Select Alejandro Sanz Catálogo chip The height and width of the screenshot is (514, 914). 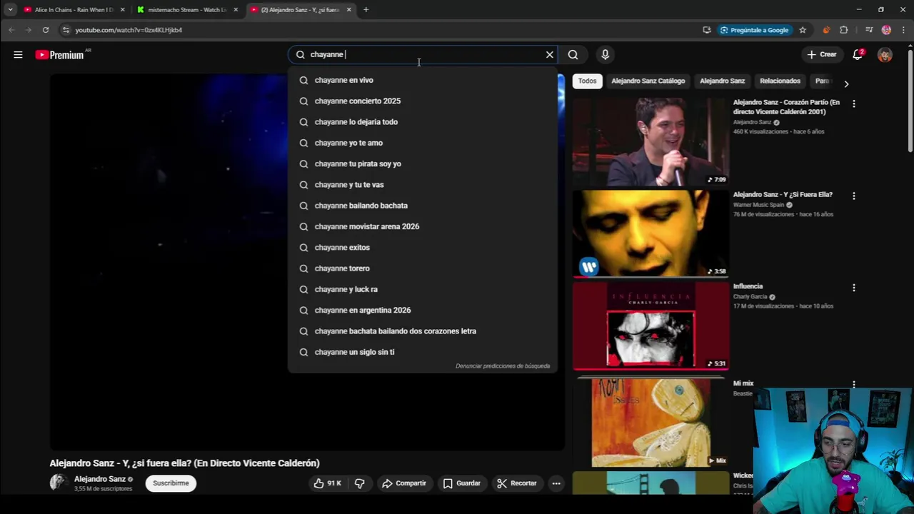[648, 81]
